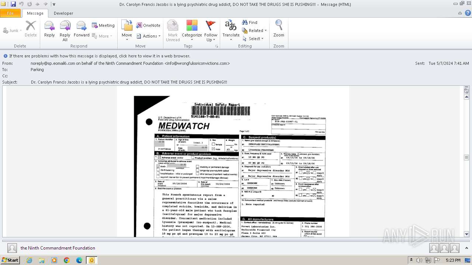Click the volume icon in system tray

coord(419,260)
